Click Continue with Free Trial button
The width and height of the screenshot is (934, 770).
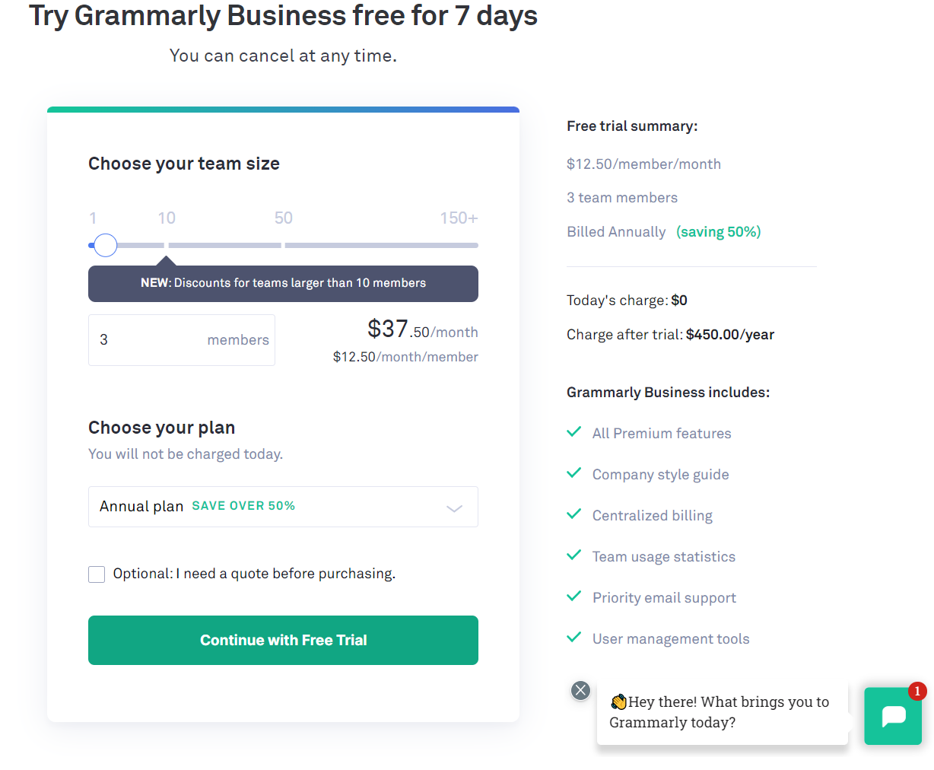coord(283,640)
